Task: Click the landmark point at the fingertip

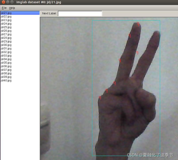Action: coord(138,24)
